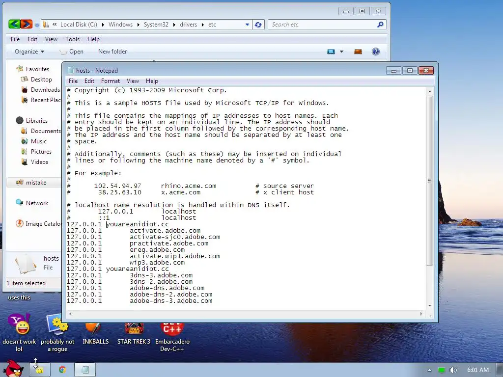Expand the arrow after the System32 breadcrumb

174,25
